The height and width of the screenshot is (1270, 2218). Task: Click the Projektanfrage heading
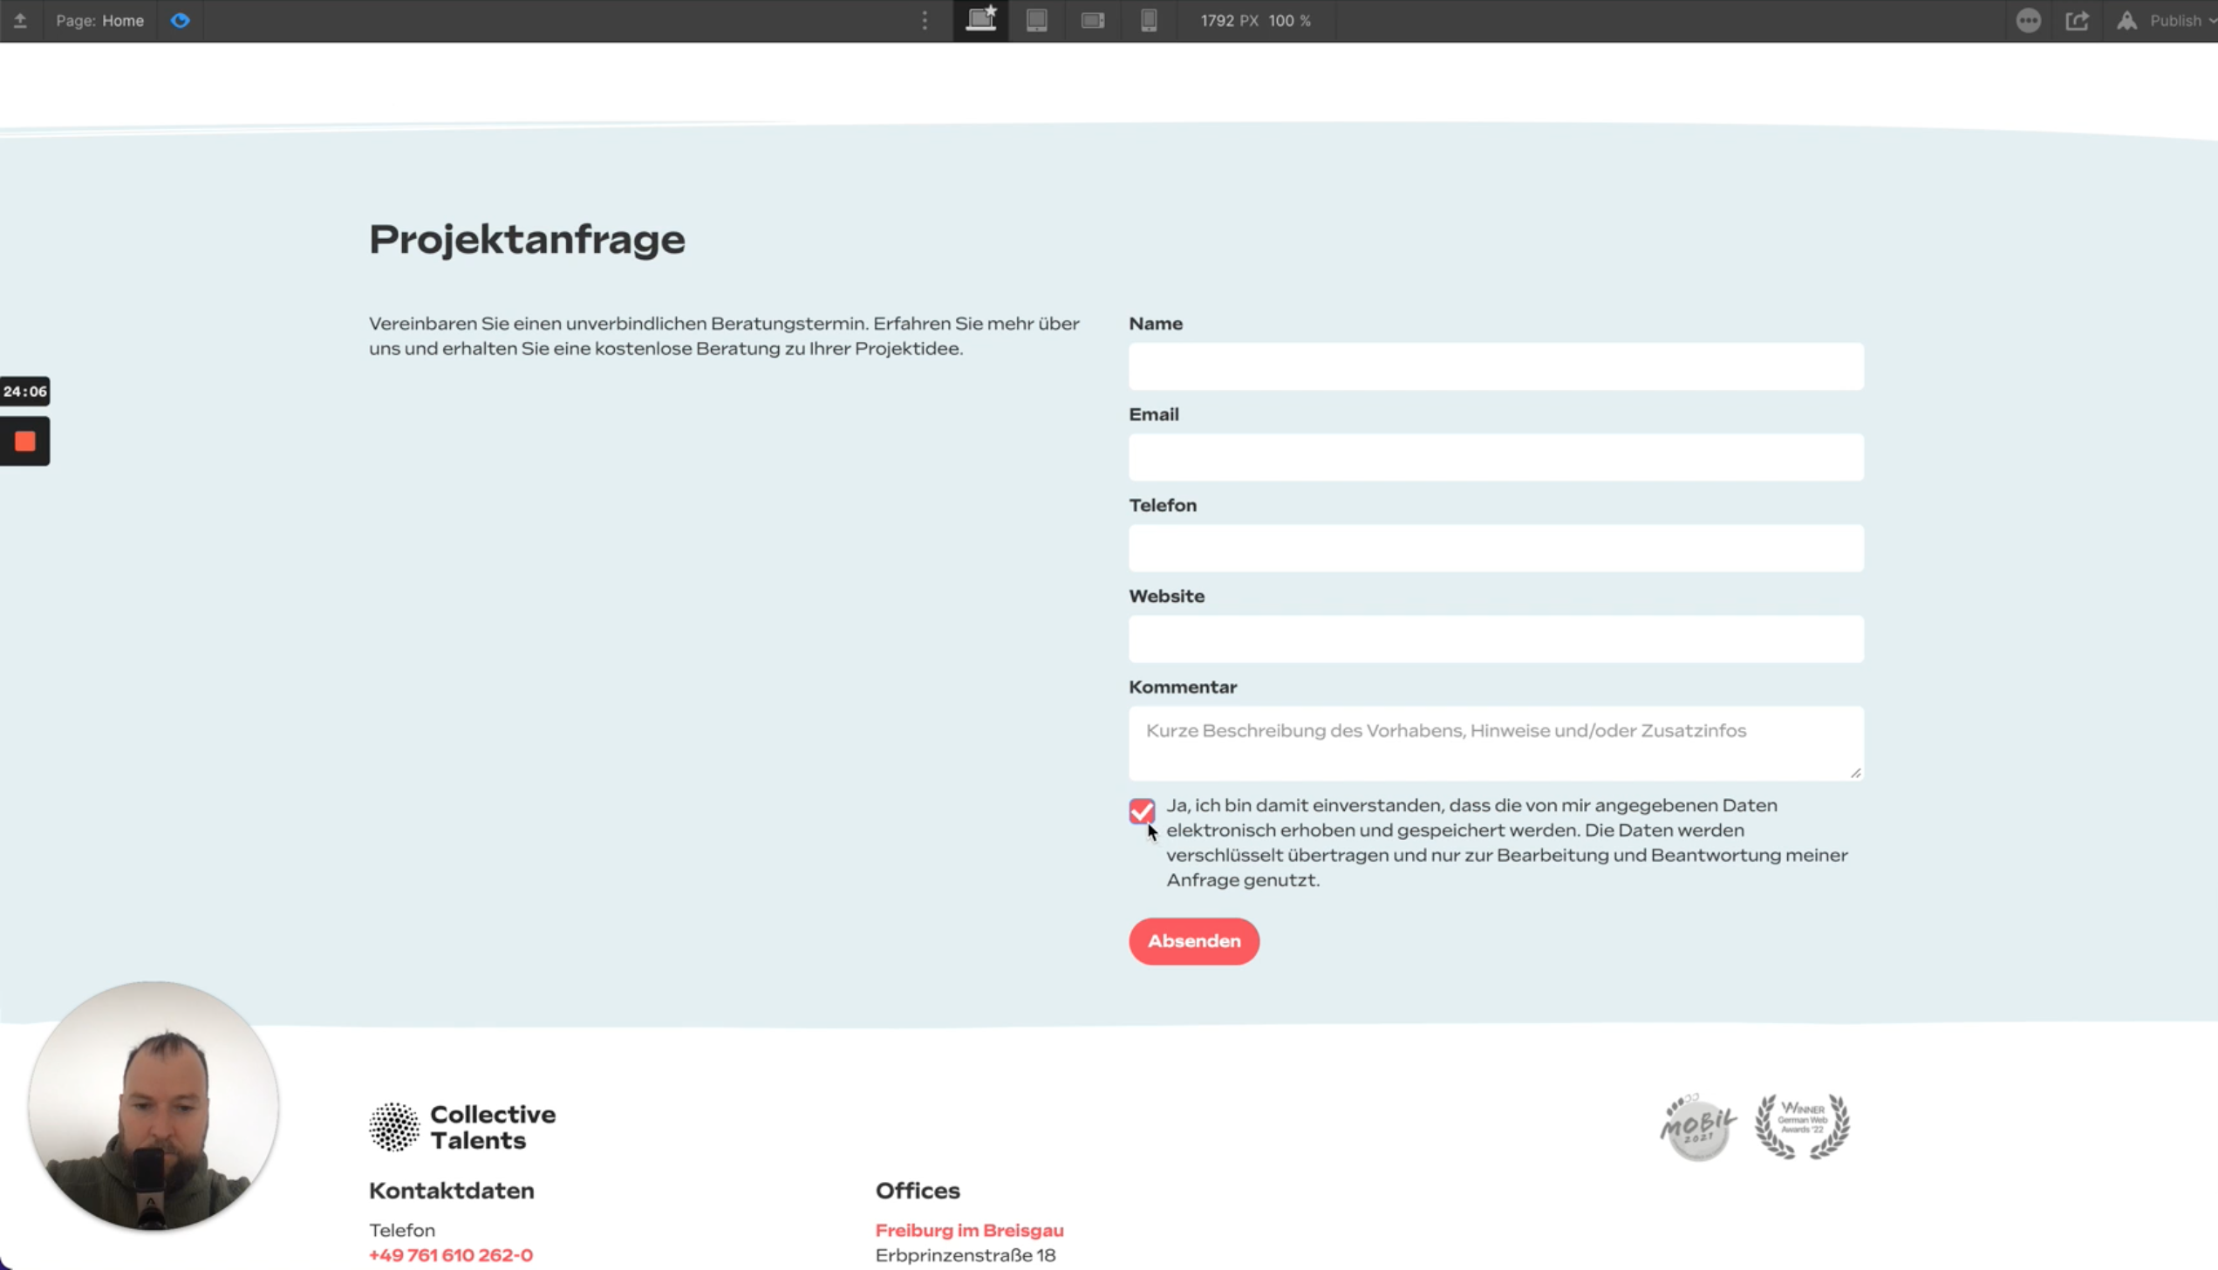click(x=527, y=240)
